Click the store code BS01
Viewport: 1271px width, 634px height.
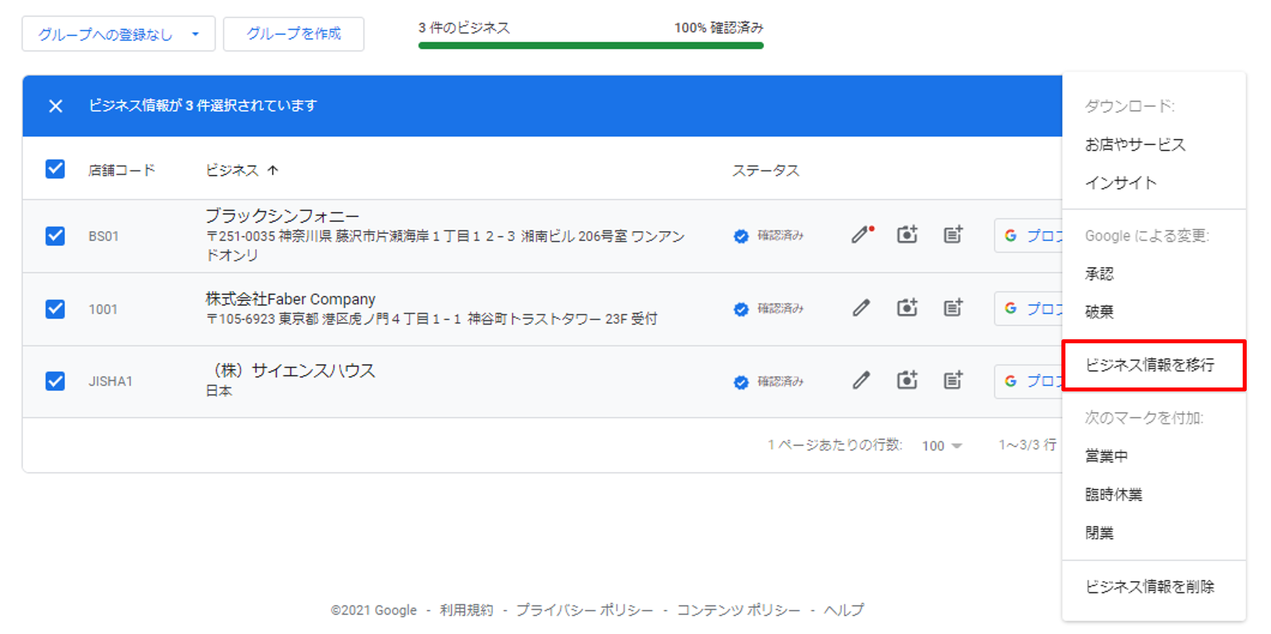click(x=104, y=237)
